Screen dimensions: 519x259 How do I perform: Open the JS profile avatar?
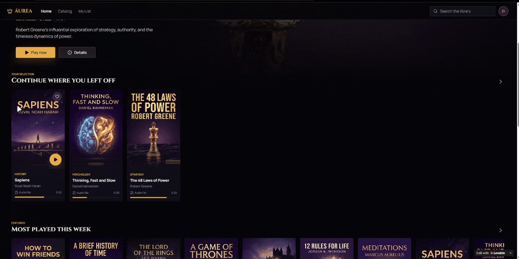tap(503, 11)
